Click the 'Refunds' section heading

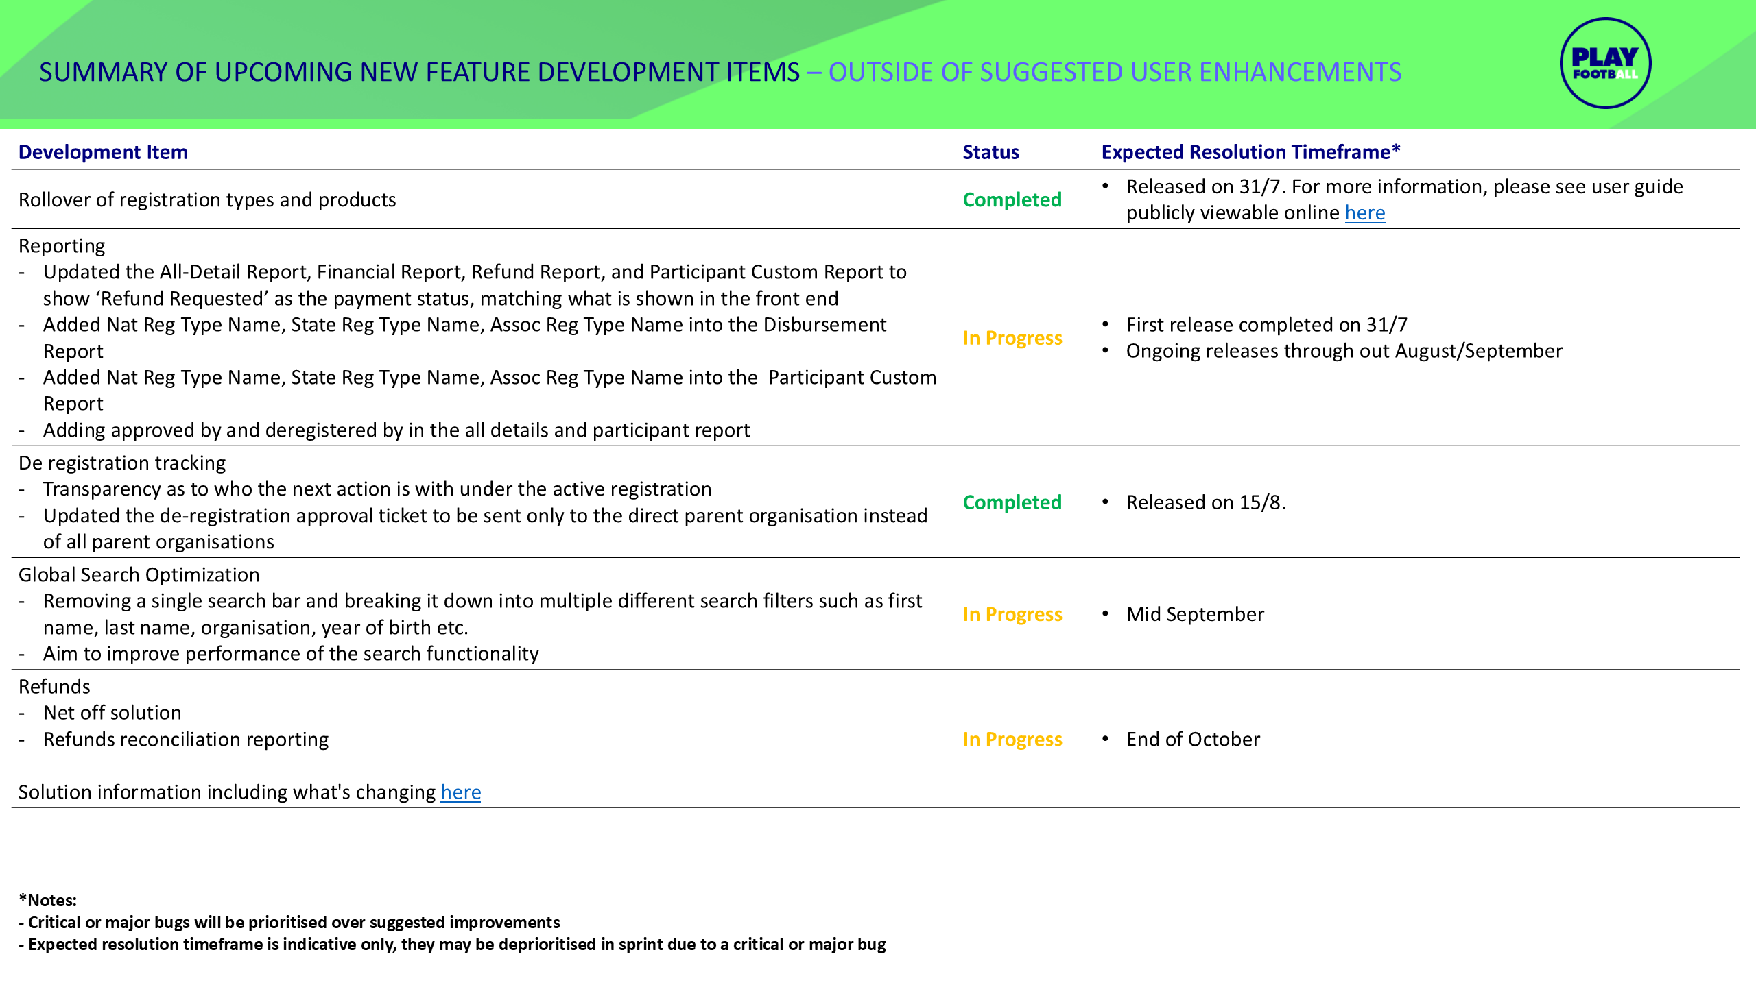pyautogui.click(x=54, y=687)
